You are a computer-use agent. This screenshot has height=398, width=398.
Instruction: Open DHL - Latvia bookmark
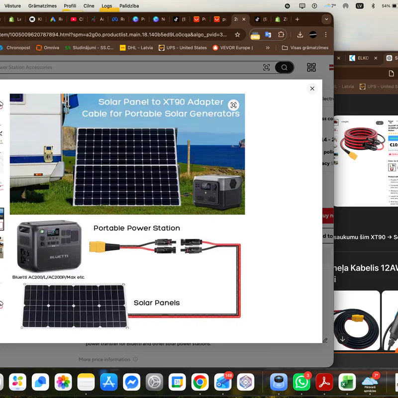(x=136, y=48)
